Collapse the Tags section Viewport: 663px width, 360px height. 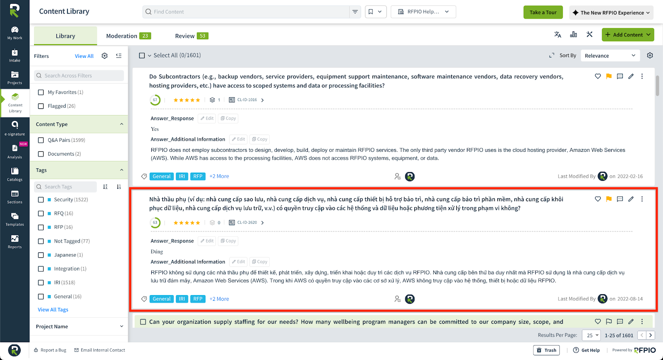(121, 170)
